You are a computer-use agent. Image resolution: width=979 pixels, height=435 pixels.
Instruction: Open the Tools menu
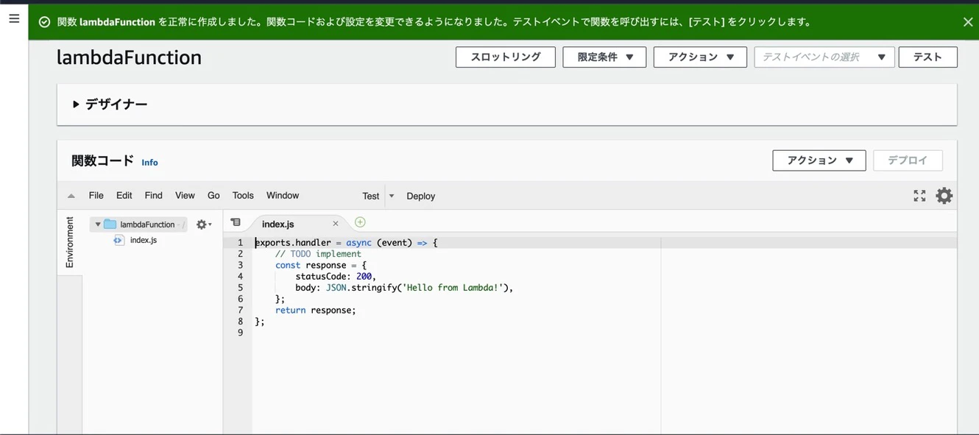point(243,196)
